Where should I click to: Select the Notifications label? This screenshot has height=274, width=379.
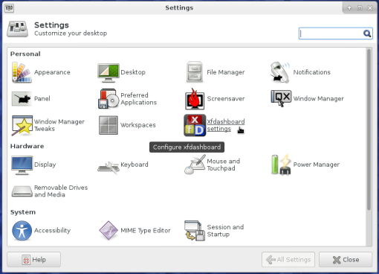[x=312, y=72]
